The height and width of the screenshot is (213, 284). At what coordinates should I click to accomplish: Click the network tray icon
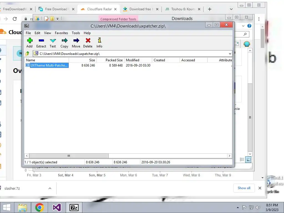click(251, 207)
